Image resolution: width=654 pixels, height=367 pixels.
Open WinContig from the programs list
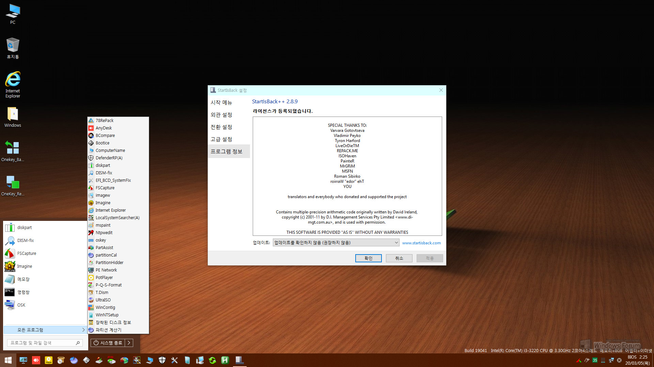[118, 308]
